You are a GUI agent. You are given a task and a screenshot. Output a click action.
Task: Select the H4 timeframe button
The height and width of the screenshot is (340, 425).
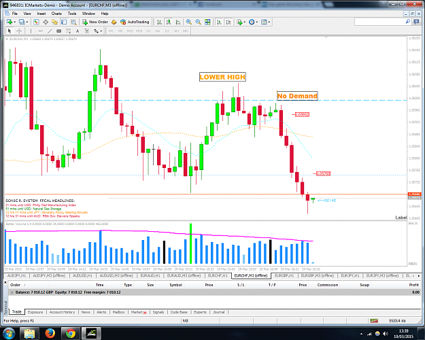click(x=158, y=31)
